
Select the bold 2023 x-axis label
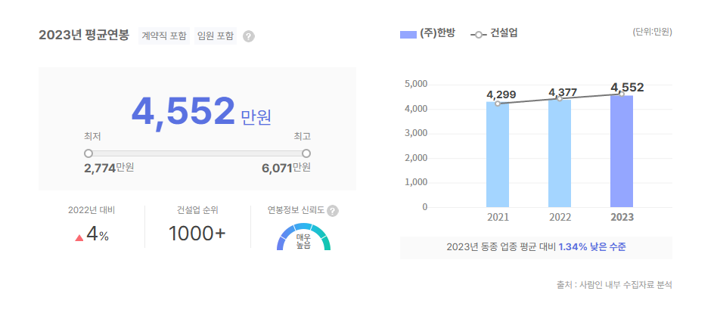622,218
